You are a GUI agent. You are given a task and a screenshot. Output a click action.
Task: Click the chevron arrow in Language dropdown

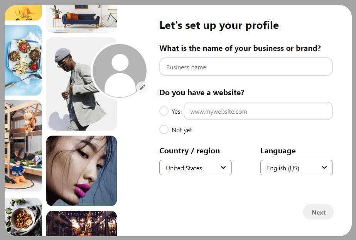click(324, 168)
